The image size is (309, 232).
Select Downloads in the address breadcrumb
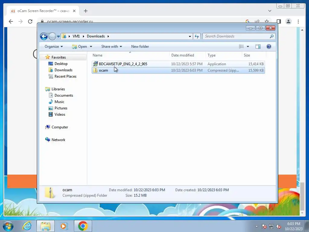[96, 36]
